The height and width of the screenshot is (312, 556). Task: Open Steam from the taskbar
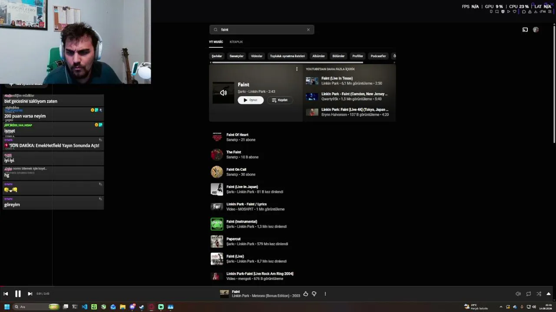click(142, 307)
